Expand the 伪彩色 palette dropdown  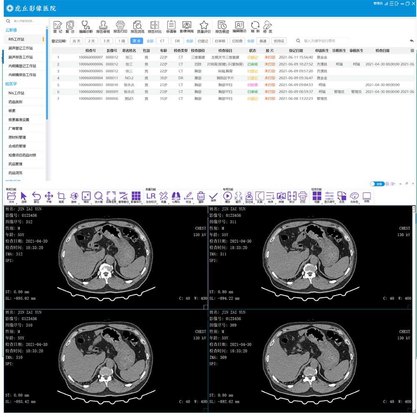pyautogui.click(x=354, y=197)
